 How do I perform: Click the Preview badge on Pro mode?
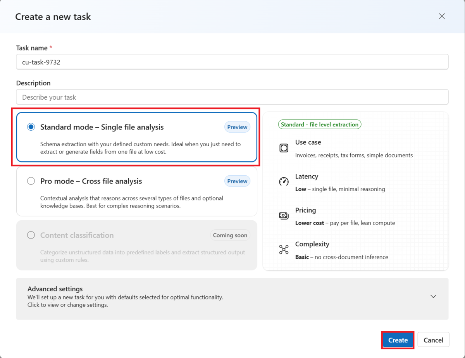pos(237,181)
